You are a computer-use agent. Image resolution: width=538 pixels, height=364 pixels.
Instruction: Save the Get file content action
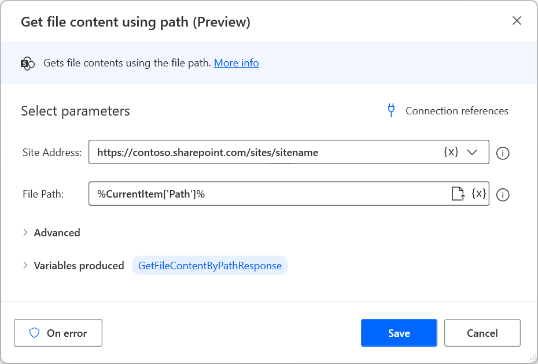pyautogui.click(x=399, y=333)
